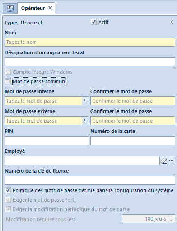Click the Nom input field
This screenshot has height=231, width=177.
90,42
